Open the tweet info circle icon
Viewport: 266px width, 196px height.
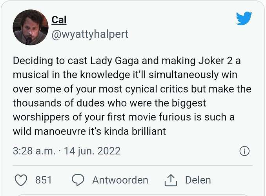click(244, 151)
